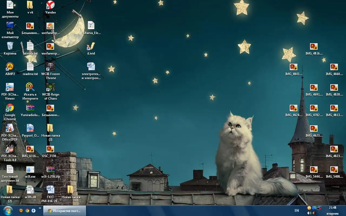Select the readme.txt file
The image size is (346, 216).
coord(30,67)
